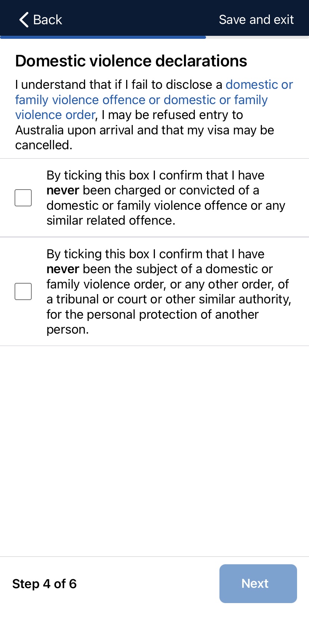Tap bold 'never' in second declaration
This screenshot has width=309, height=621.
click(x=63, y=269)
